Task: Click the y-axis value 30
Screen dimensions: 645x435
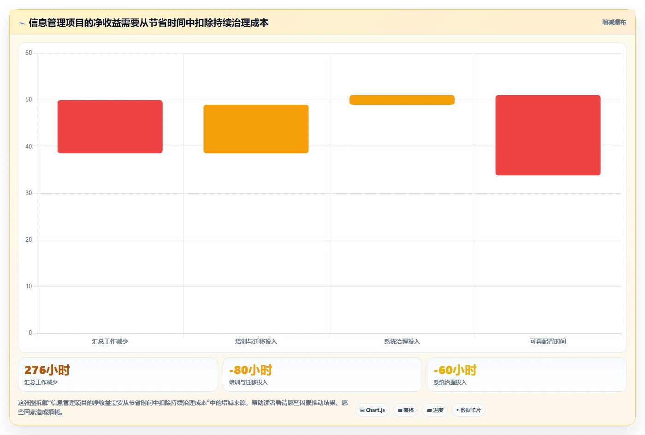Action: coord(29,193)
